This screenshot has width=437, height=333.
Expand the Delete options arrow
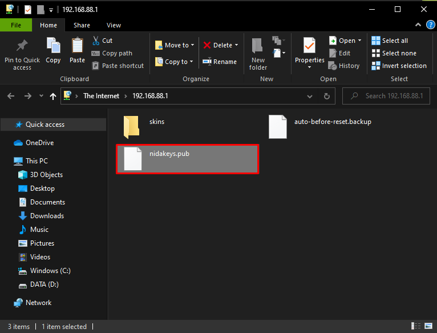pos(237,45)
